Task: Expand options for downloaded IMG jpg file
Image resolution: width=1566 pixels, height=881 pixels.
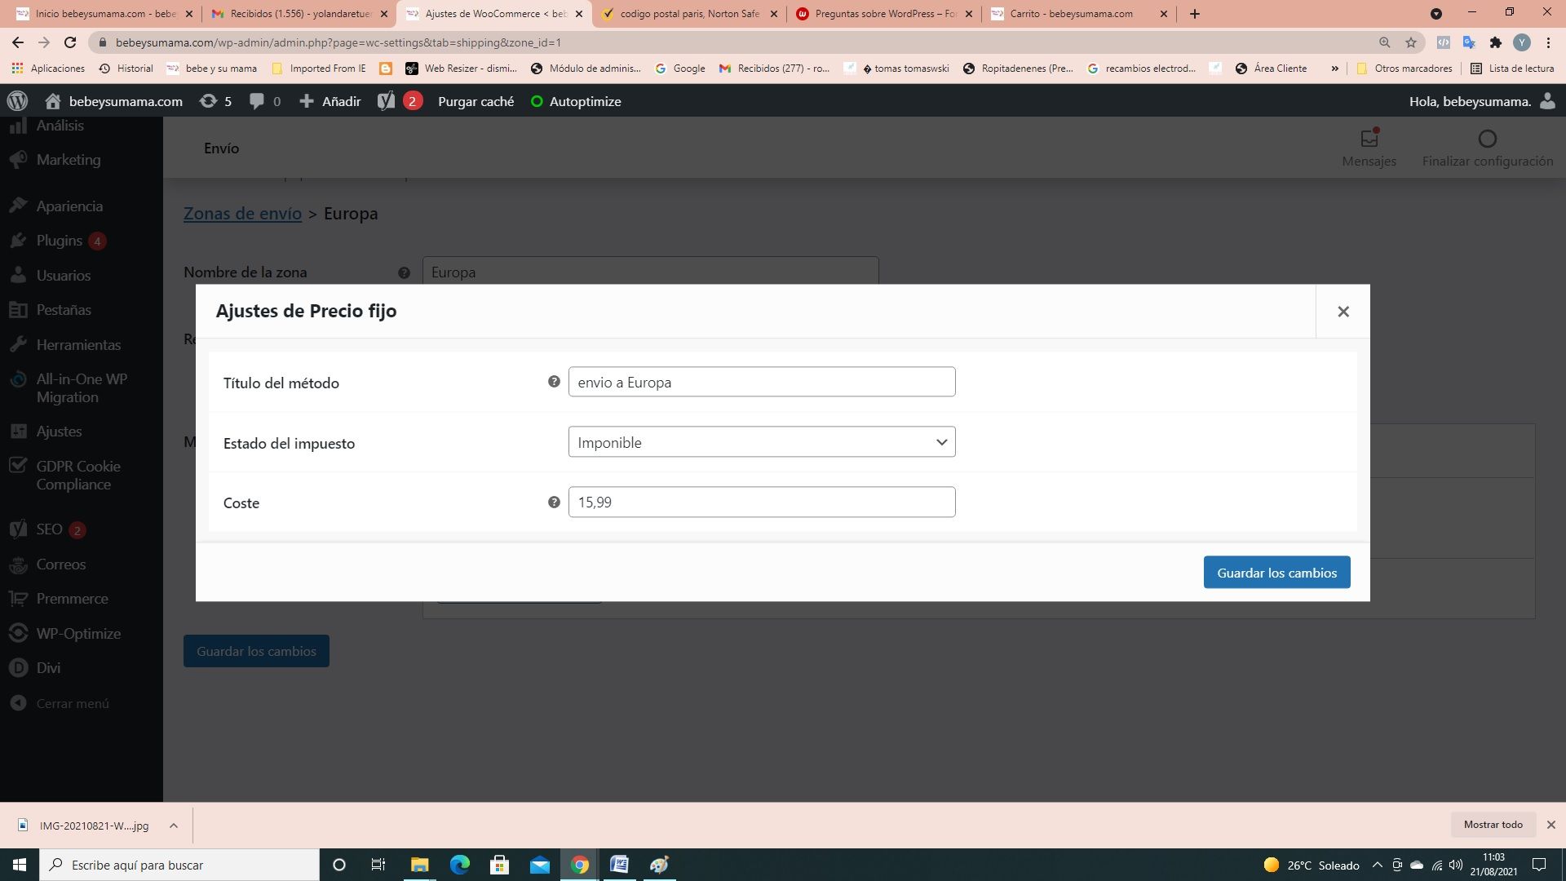Action: click(173, 826)
